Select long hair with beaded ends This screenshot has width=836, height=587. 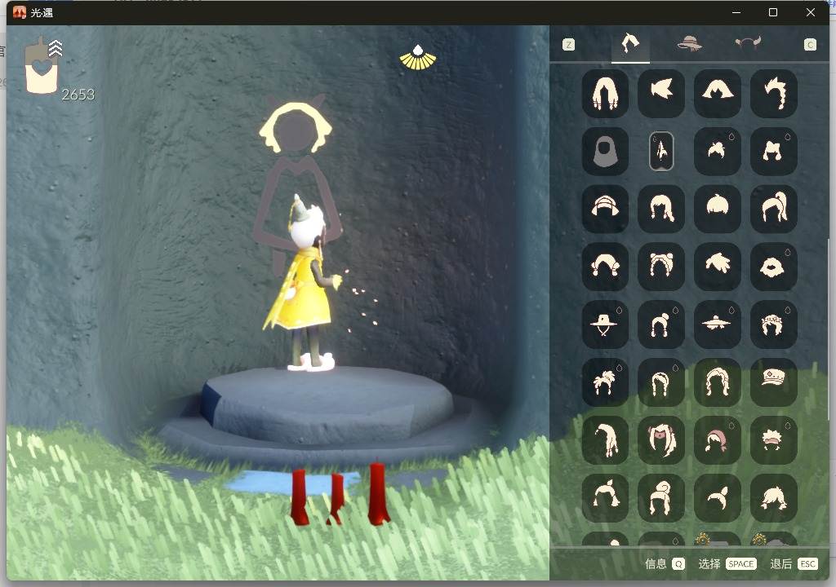click(605, 93)
